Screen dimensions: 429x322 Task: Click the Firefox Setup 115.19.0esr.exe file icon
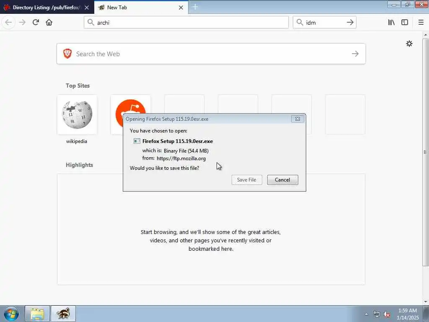(x=137, y=141)
